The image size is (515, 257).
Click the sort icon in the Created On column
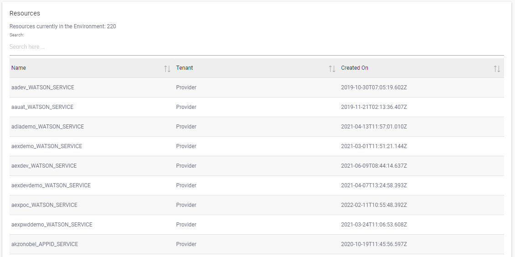point(497,69)
